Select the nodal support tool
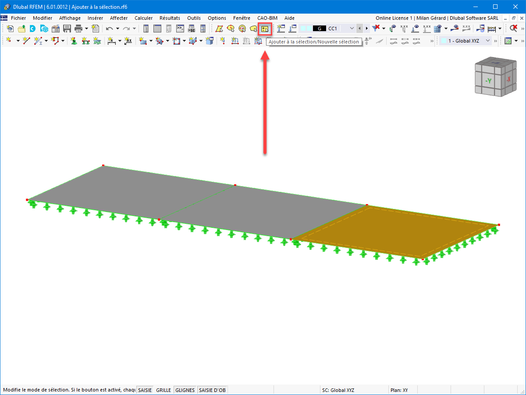 coord(74,41)
